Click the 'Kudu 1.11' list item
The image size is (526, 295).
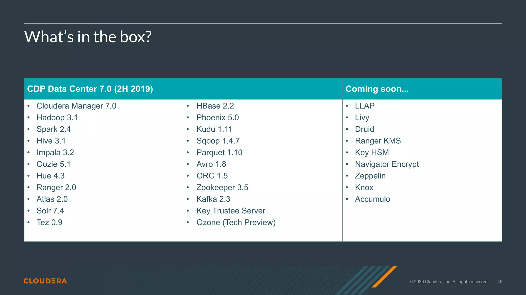pos(214,129)
